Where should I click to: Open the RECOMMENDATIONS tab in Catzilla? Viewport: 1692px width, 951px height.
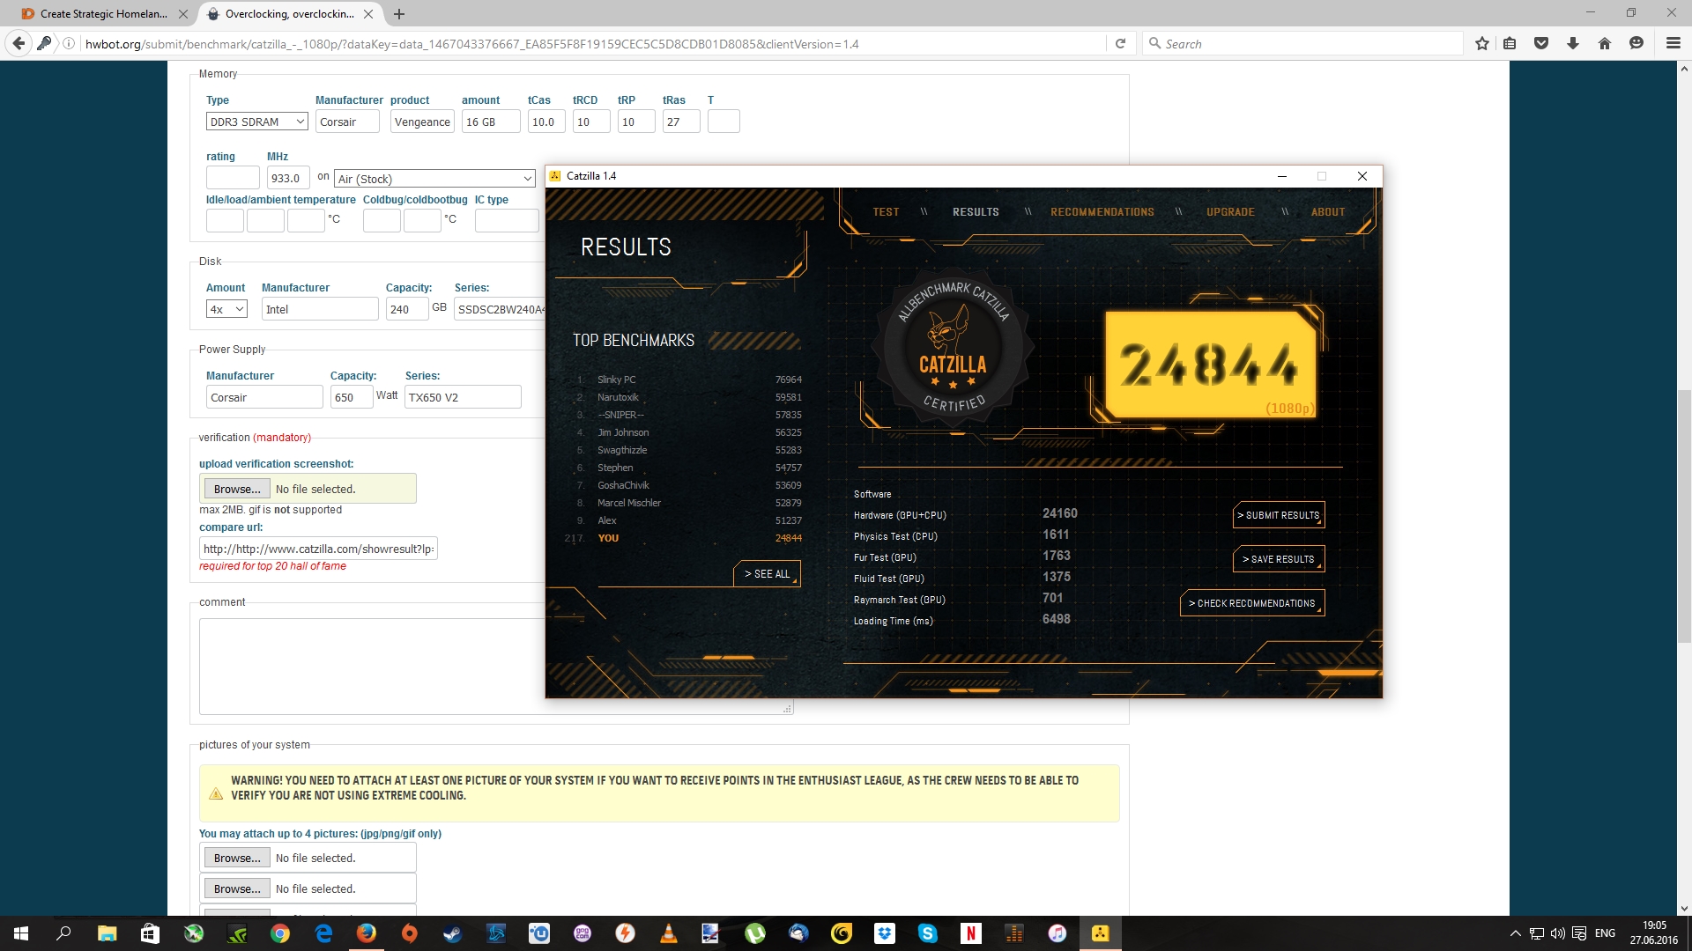click(x=1102, y=212)
